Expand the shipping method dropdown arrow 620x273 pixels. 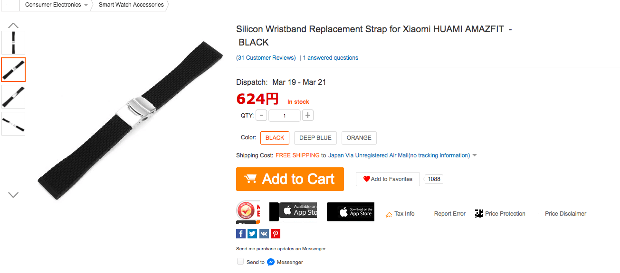(x=475, y=155)
